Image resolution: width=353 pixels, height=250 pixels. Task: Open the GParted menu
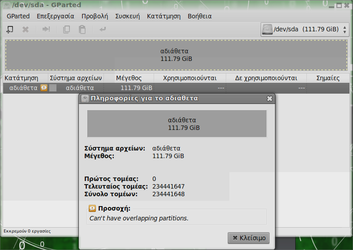coord(18,16)
